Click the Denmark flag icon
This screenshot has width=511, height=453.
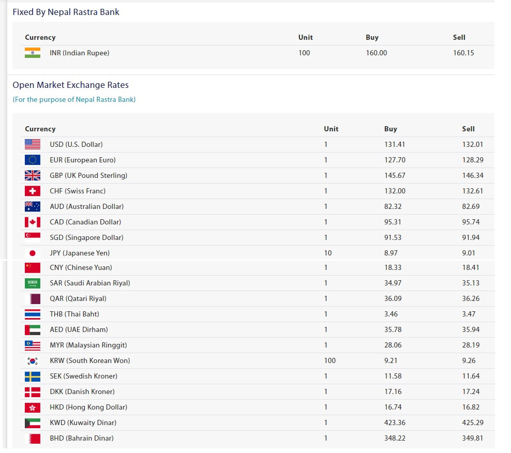33,392
